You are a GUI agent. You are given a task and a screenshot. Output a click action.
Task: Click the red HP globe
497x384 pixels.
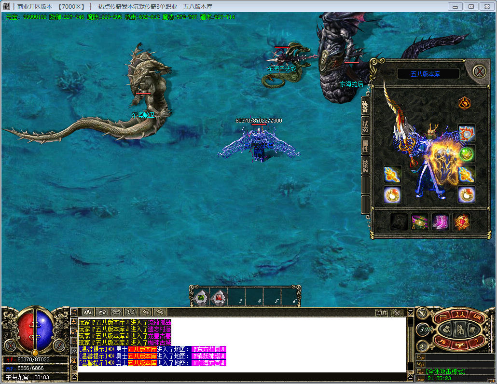point(27,330)
